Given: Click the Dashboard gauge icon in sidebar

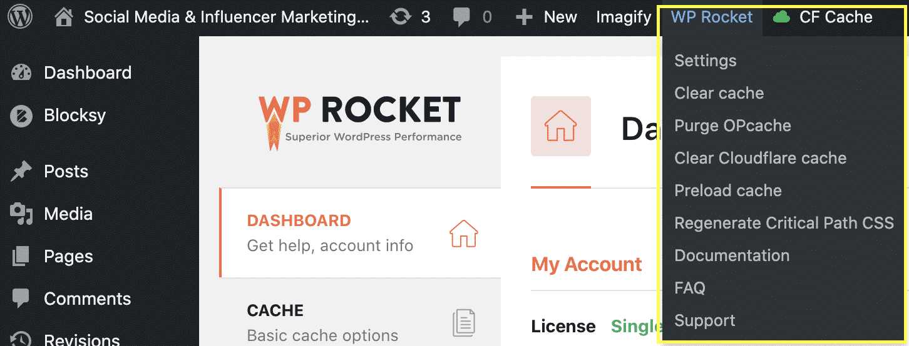Looking at the screenshot, I should point(21,72).
